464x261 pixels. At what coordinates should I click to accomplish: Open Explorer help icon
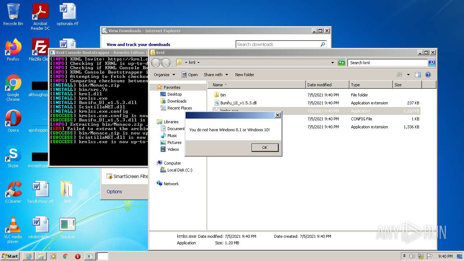point(428,75)
